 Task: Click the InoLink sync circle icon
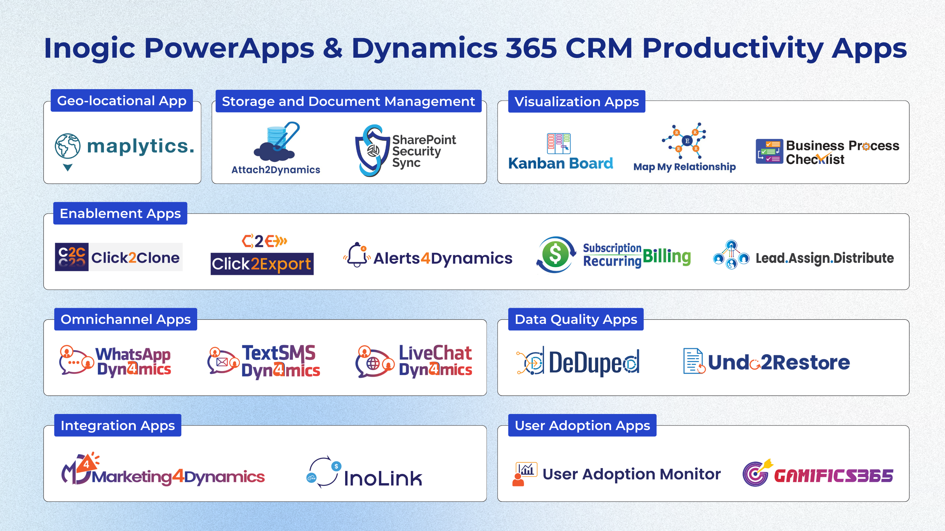[324, 472]
